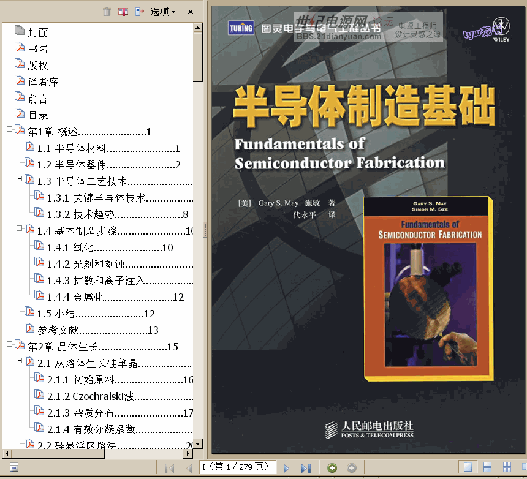The image size is (527, 479).
Task: Select bookmark 1.3.1 关键半导体技术
Action: (x=120, y=198)
